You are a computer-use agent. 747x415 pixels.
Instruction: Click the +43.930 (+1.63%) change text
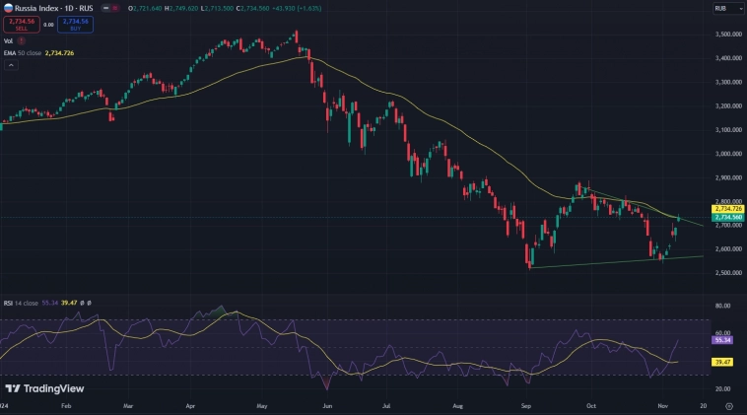pos(297,8)
